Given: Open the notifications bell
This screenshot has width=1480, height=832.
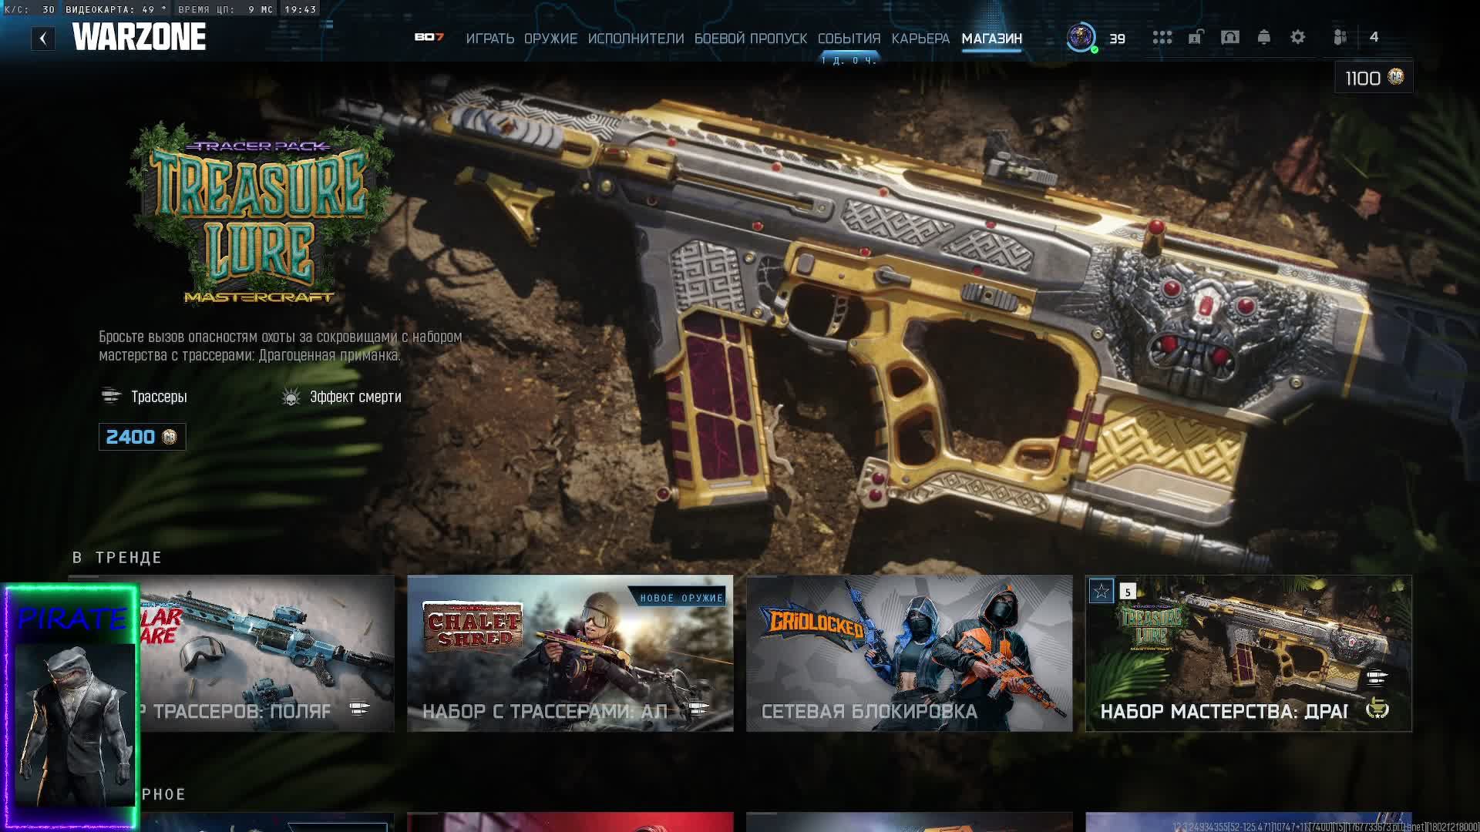Looking at the screenshot, I should pos(1263,37).
